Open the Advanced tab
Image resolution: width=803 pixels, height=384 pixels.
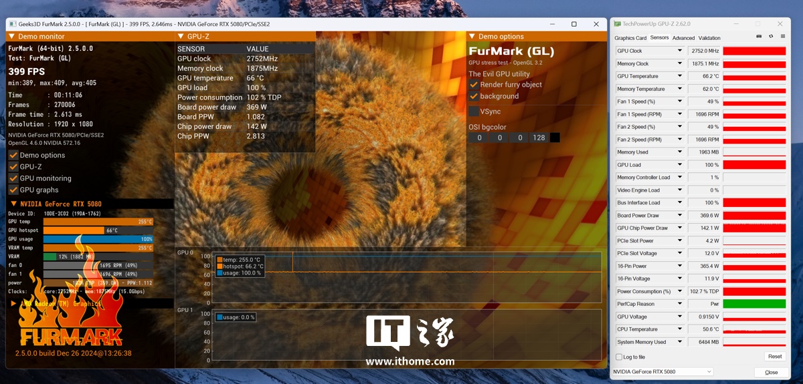[x=683, y=38]
